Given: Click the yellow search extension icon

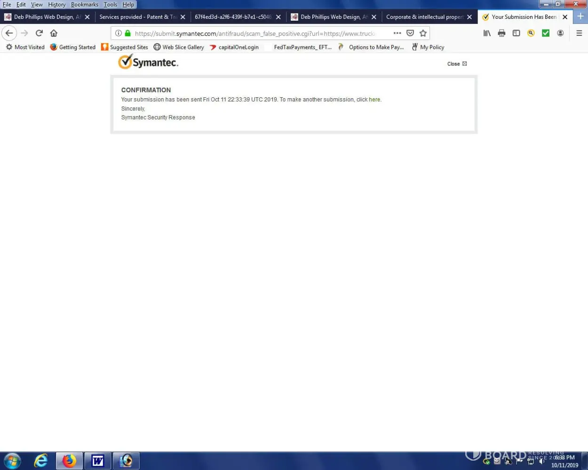Looking at the screenshot, I should coord(531,33).
